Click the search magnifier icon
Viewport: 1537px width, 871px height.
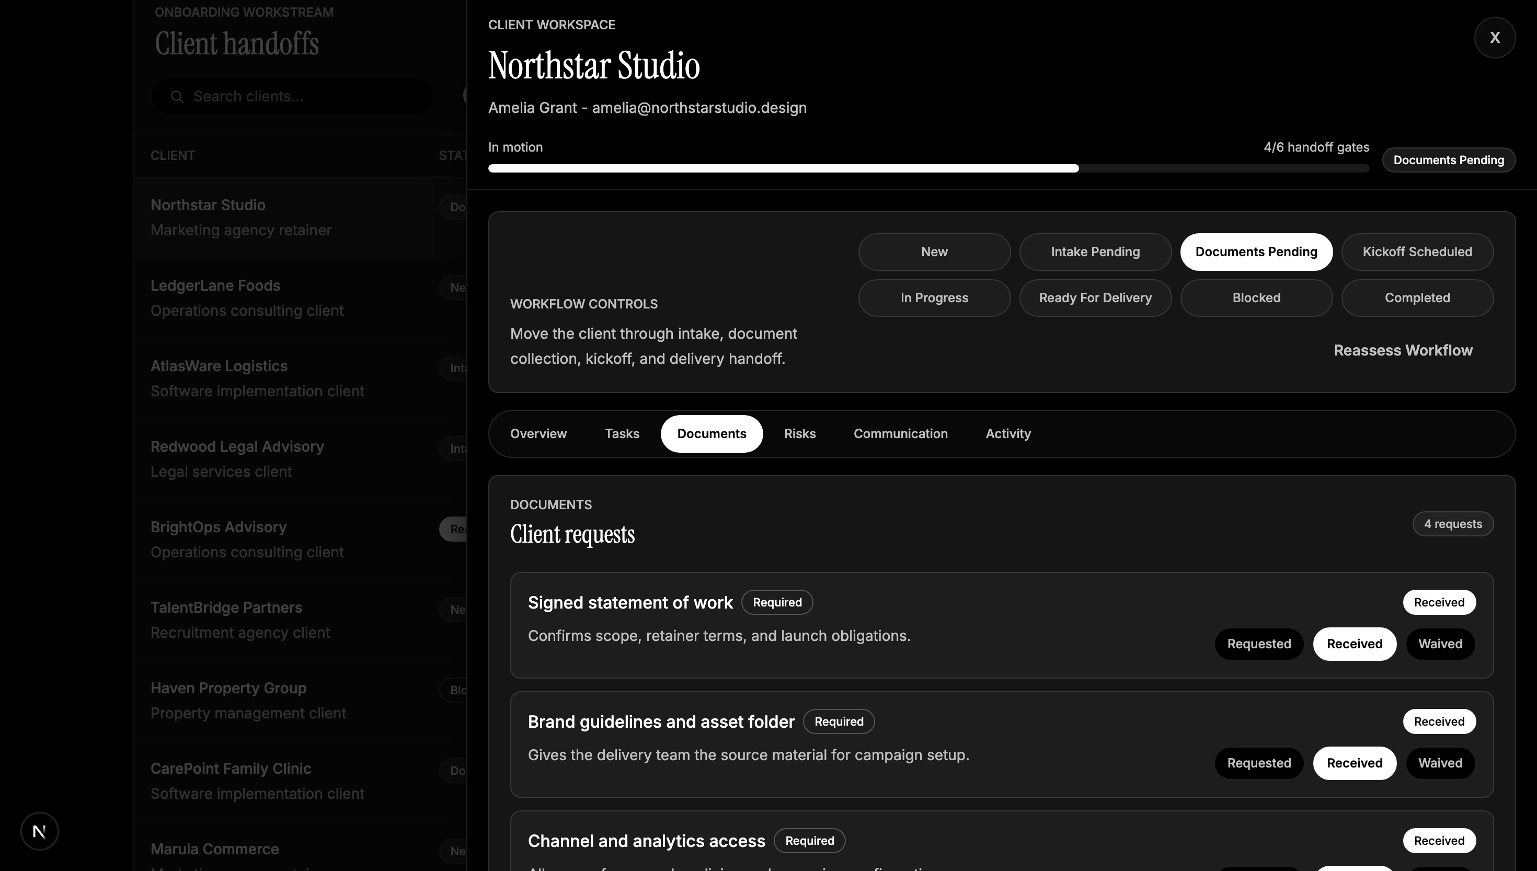coord(177,96)
